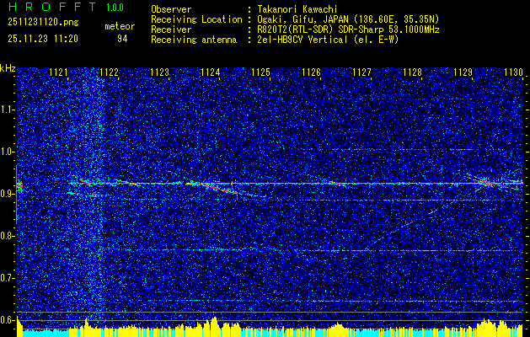This screenshot has width=530, height=337.
Task: Select the 1.0 kHz axis label
Action: (x=7, y=152)
